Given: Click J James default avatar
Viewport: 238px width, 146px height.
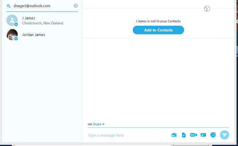Looking at the screenshot, I should tap(11, 20).
